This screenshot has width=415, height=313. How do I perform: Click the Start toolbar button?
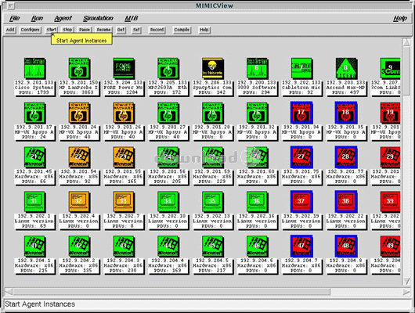tap(52, 30)
